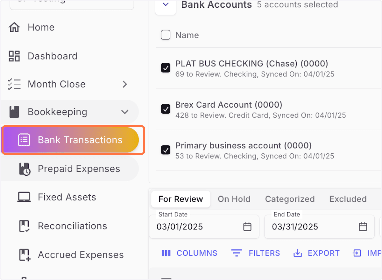Deselect the Brex Card Account checkbox

[166, 109]
